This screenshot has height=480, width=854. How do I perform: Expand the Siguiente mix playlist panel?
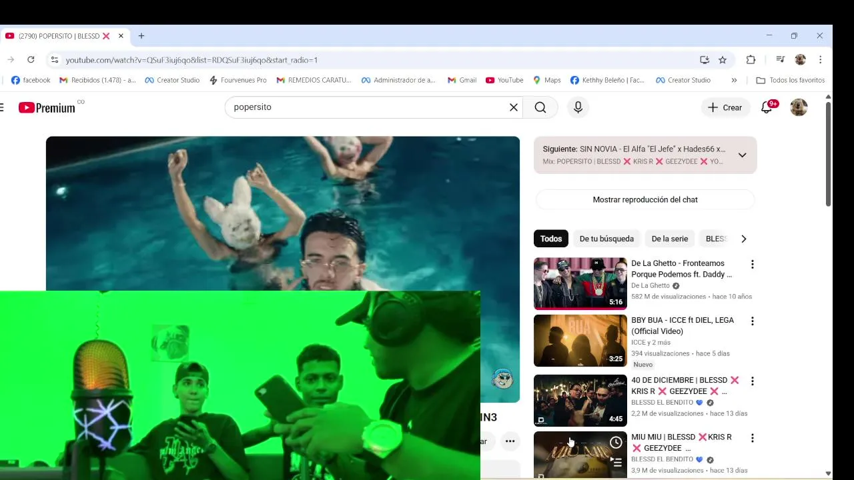(742, 155)
